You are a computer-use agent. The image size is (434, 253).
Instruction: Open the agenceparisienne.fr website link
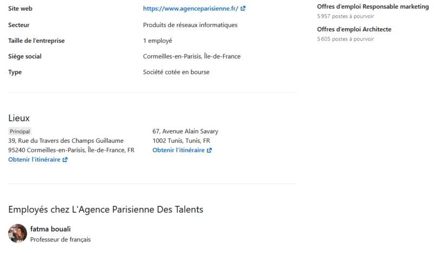click(x=190, y=9)
